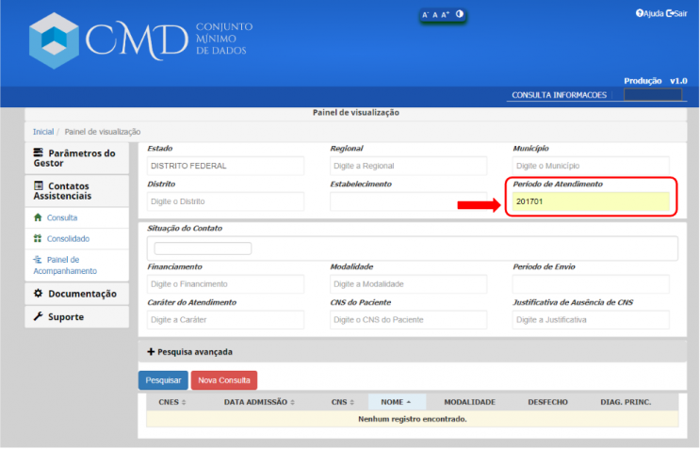The width and height of the screenshot is (700, 449).
Task: Open the Suporte sidebar menu
Action: (66, 317)
